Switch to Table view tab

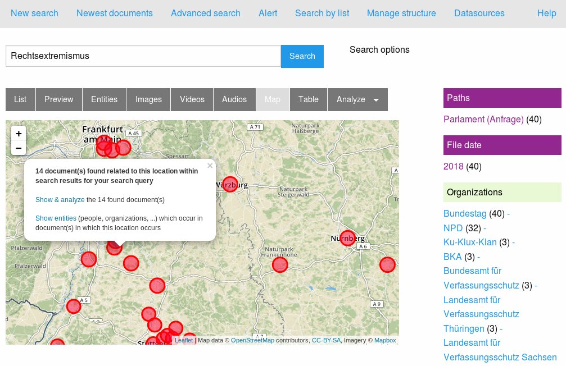(x=308, y=99)
